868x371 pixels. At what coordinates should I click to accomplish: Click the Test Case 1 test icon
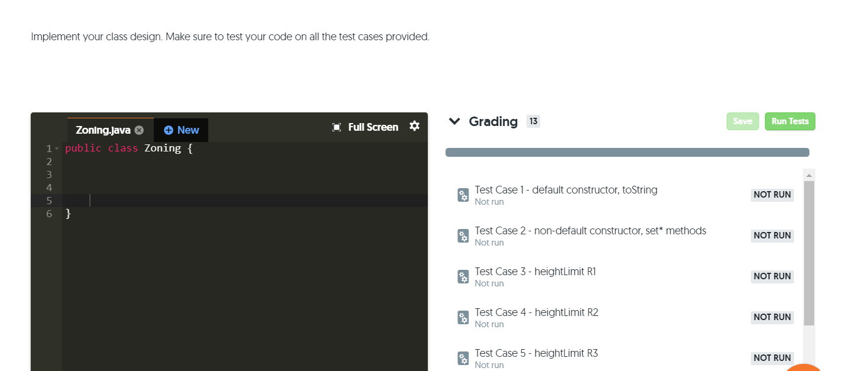tap(462, 195)
